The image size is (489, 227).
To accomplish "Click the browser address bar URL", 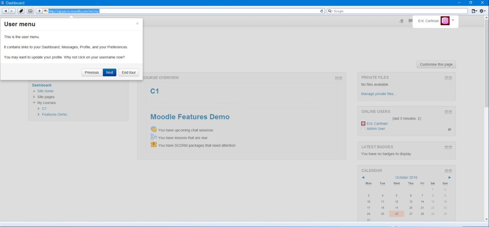I will (74, 11).
